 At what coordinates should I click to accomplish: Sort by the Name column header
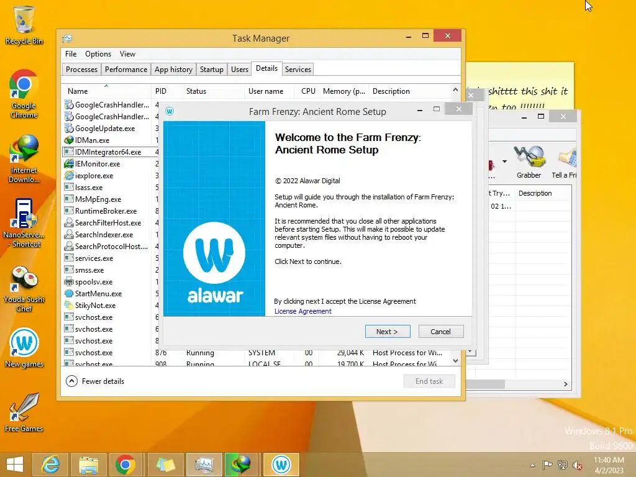tap(106, 91)
